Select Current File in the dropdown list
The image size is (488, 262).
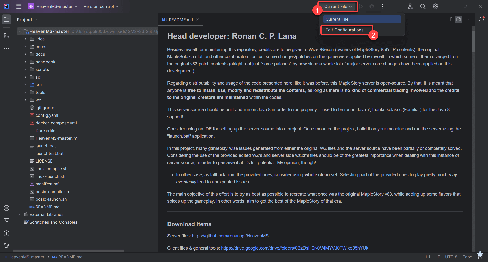tap(362, 19)
